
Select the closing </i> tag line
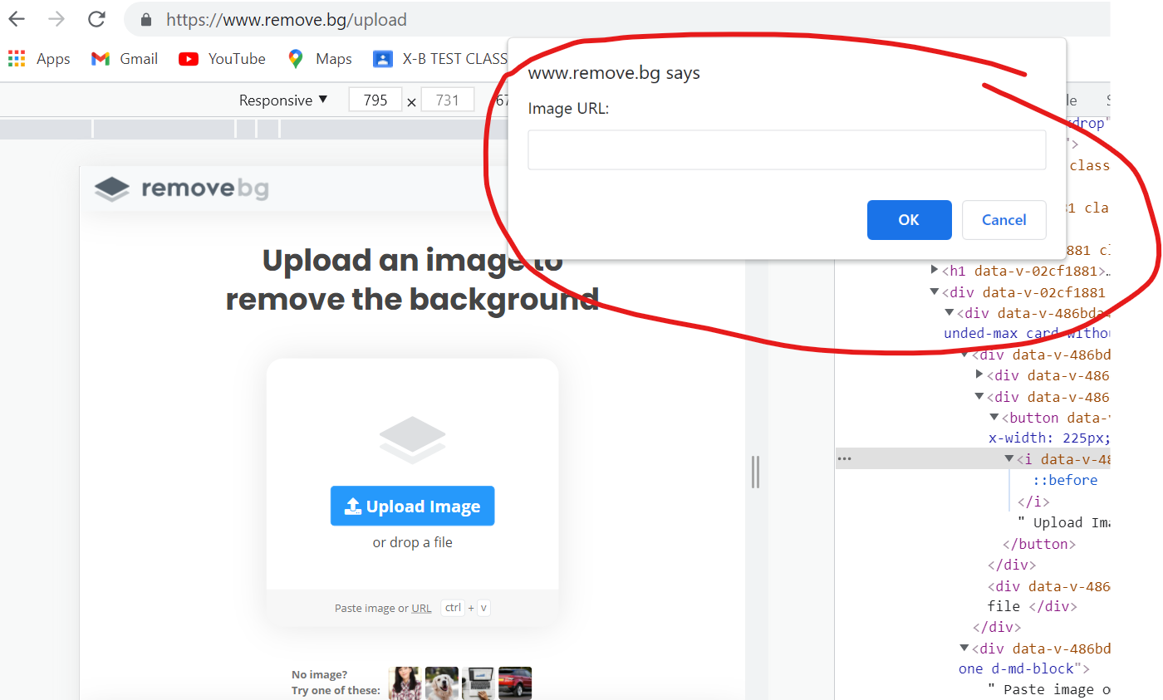point(1033,502)
